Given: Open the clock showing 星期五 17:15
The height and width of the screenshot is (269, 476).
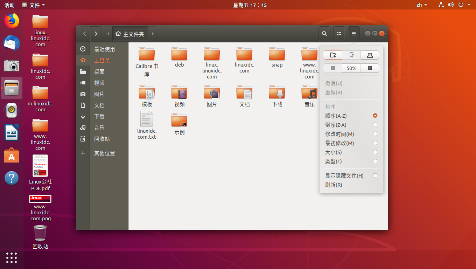Looking at the screenshot, I should point(250,5).
